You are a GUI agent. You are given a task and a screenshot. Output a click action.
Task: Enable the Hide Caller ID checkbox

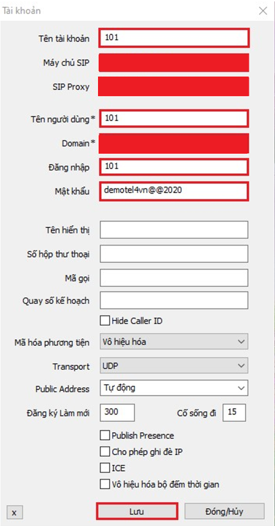click(105, 321)
